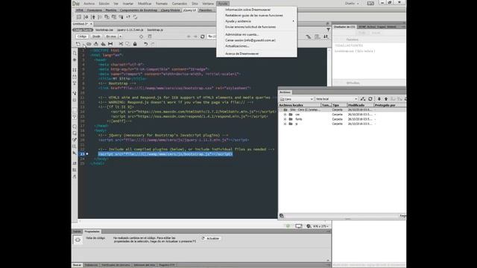Screen dimensions: 477x268
Task: Click the inspect crosshair icon in toolbar
Action: tap(141, 36)
